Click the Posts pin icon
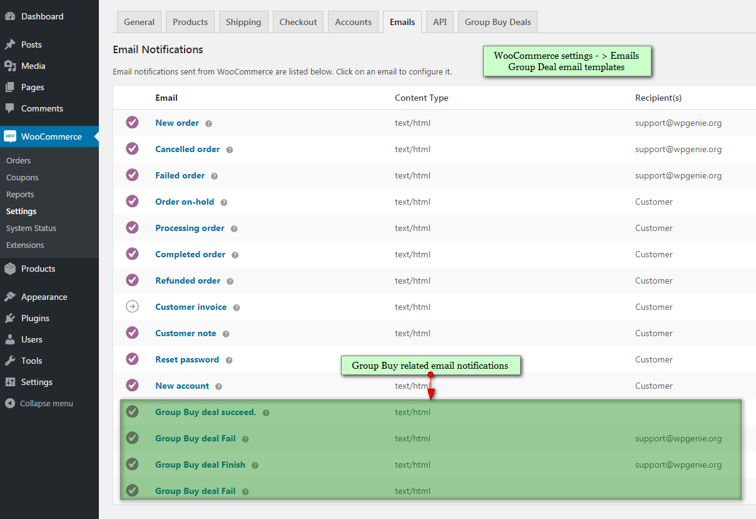 10,44
